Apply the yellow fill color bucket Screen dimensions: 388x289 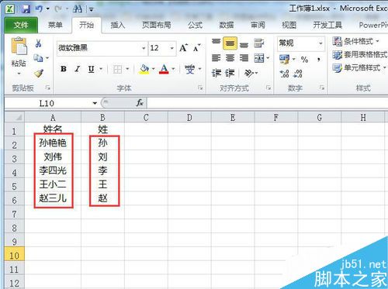144,69
